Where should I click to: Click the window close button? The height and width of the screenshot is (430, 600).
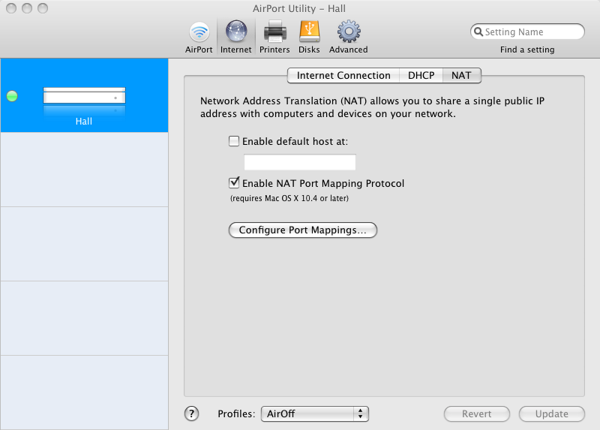[11, 8]
